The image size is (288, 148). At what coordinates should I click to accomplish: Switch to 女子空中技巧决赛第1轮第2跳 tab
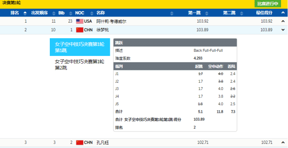(80, 65)
